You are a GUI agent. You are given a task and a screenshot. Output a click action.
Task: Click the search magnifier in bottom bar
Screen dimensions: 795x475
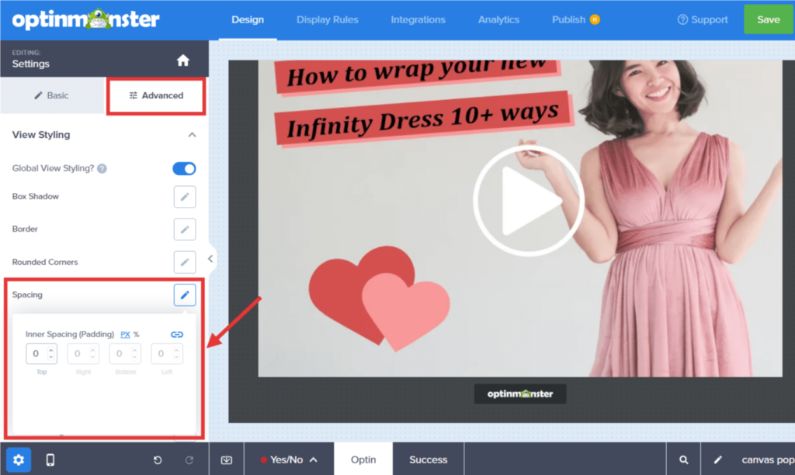683,460
